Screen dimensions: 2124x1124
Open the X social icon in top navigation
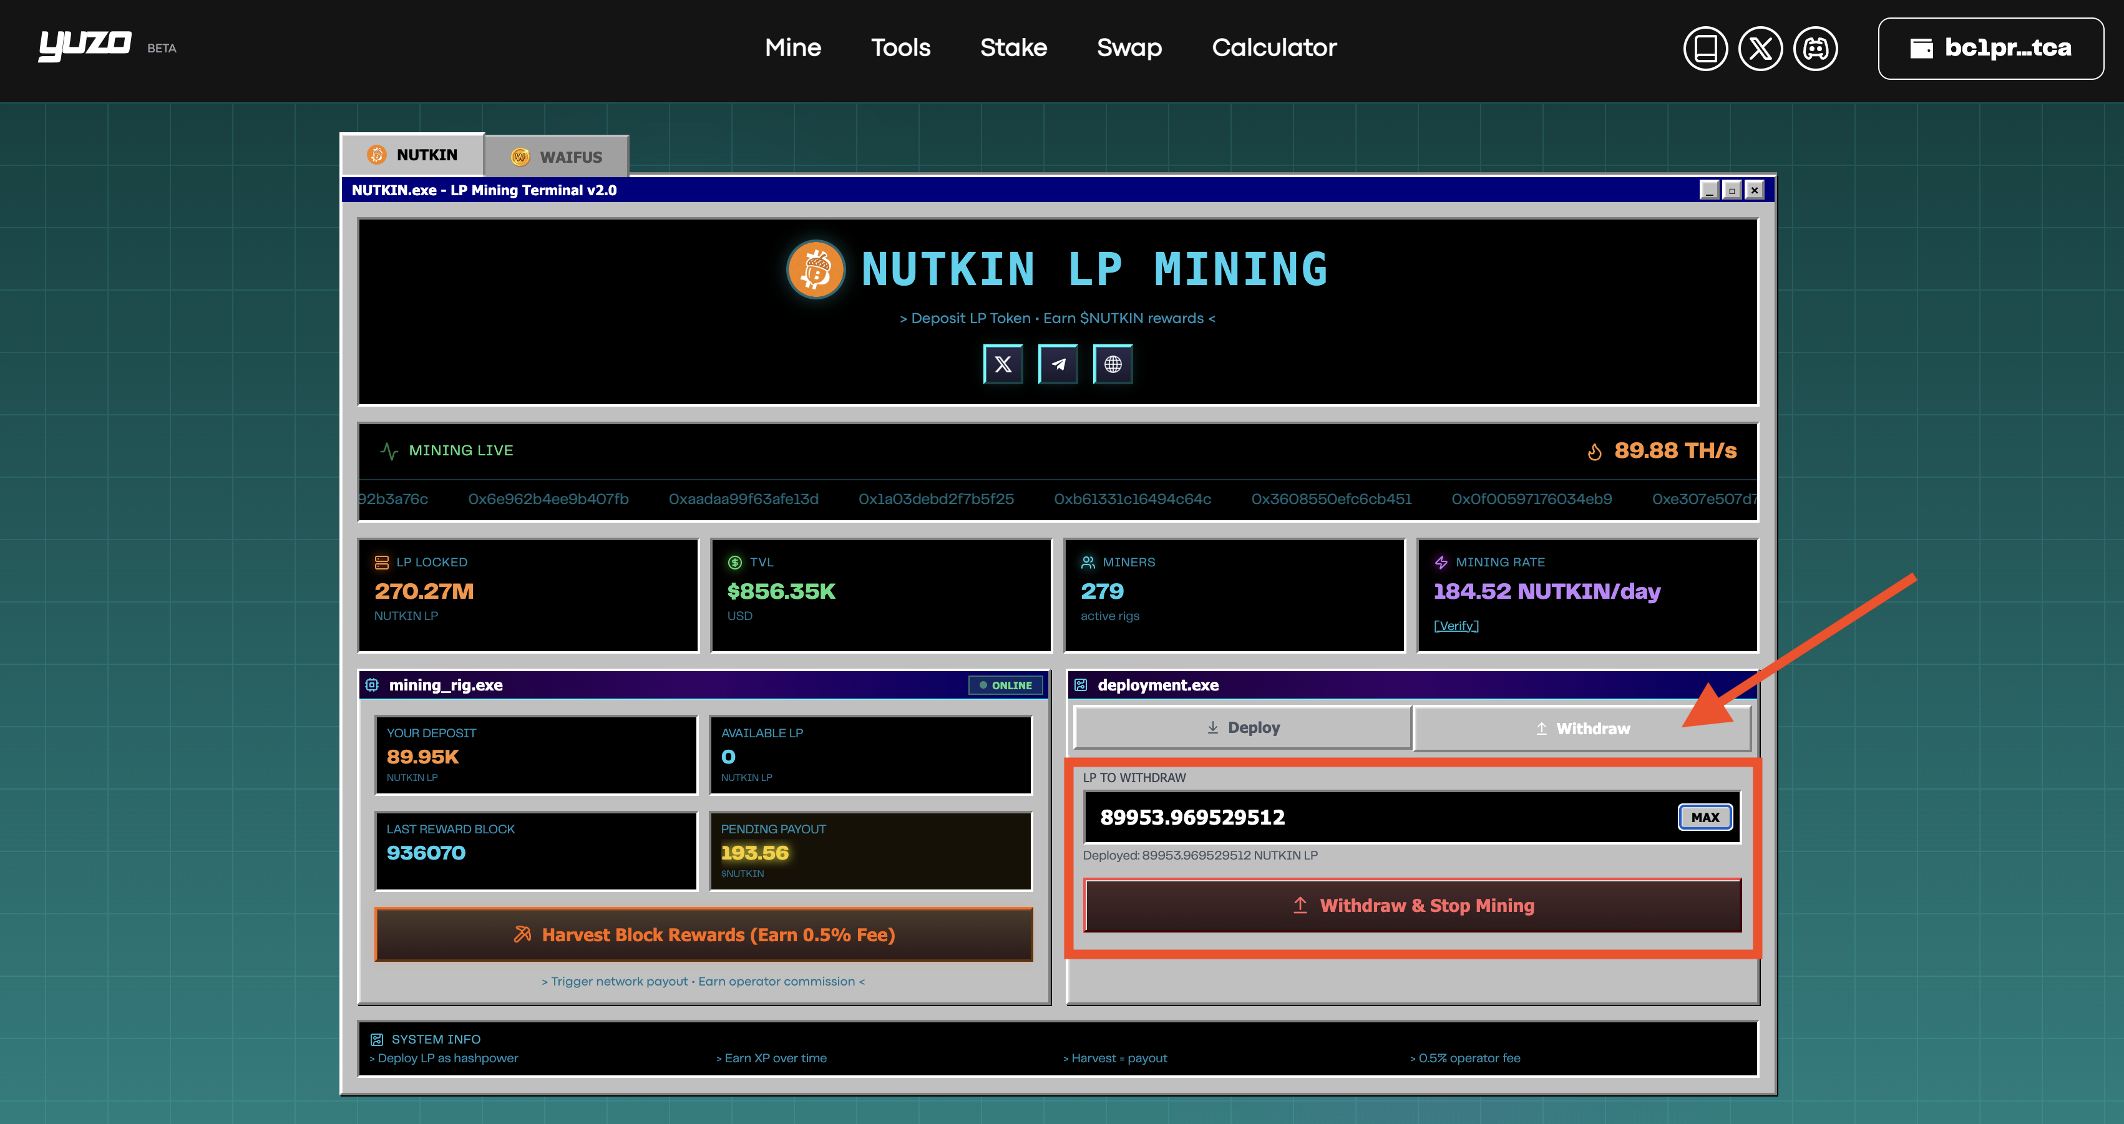coord(1760,49)
